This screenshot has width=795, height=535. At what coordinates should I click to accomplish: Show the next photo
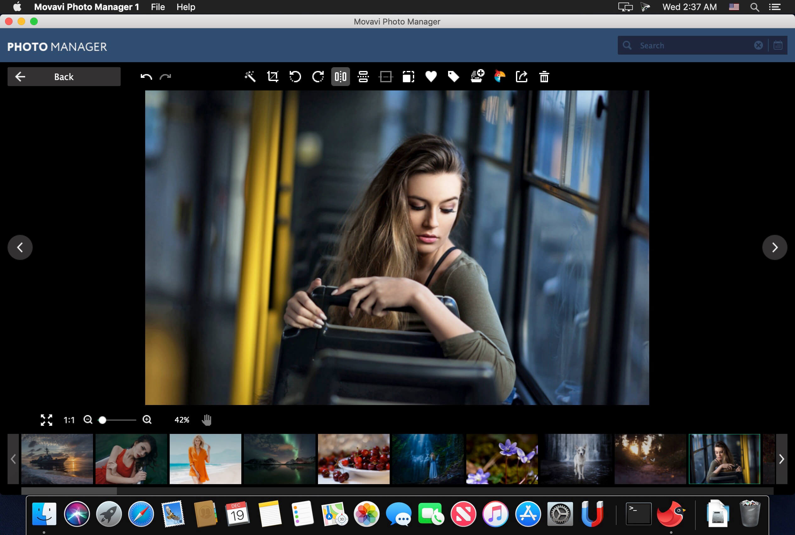click(x=775, y=247)
